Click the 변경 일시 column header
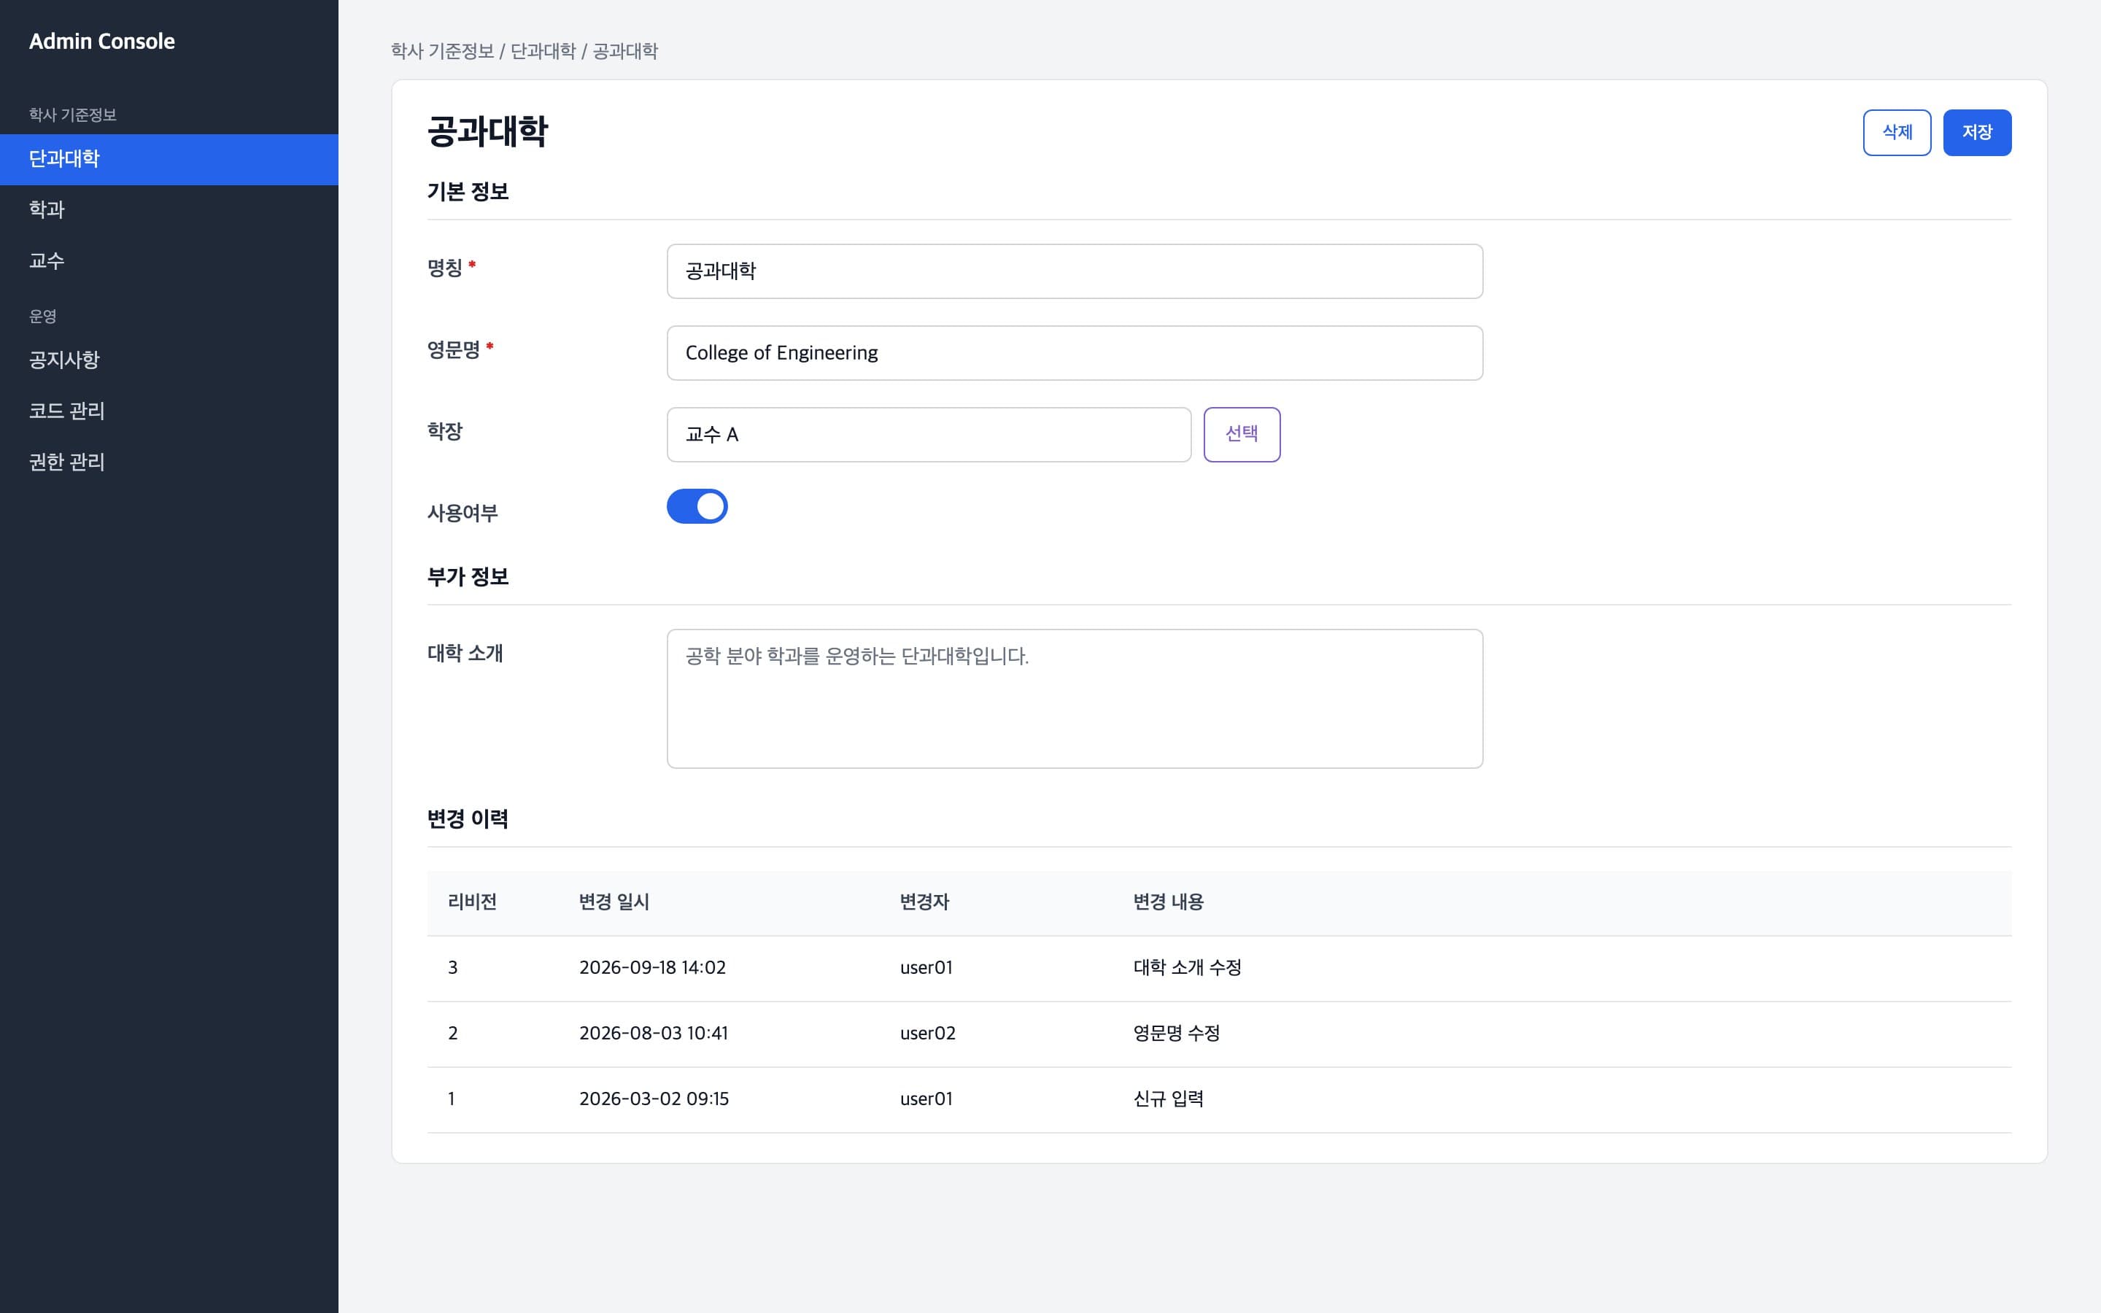This screenshot has width=2101, height=1313. pos(615,902)
